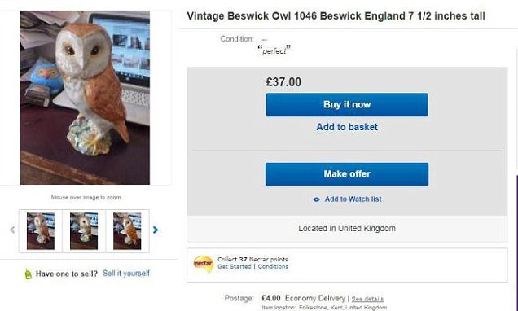This screenshot has height=311, width=518.
Task: Select the first owl thumbnail
Action: click(41, 231)
